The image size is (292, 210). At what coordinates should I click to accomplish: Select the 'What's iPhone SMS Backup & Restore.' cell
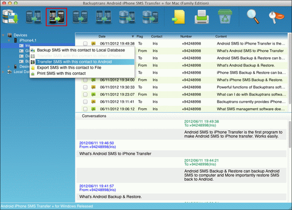pyautogui.click(x=250, y=80)
